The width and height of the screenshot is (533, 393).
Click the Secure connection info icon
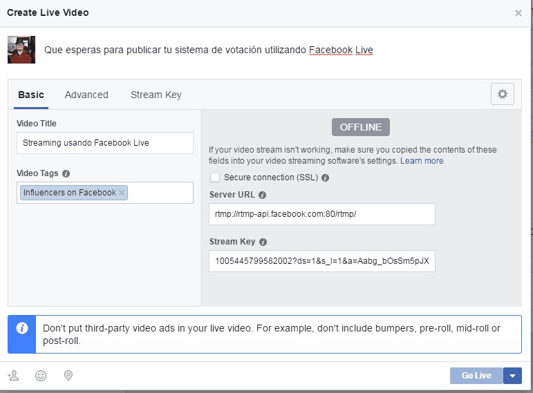coord(325,178)
